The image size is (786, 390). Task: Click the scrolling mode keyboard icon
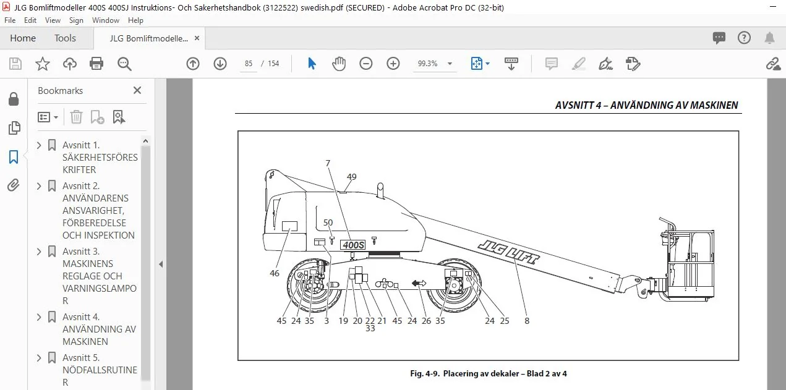511,64
